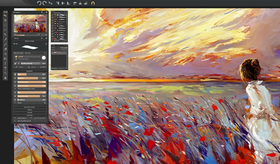Toggle the orange magnet snap icon
The width and height of the screenshot is (280, 164).
click(x=93, y=3)
